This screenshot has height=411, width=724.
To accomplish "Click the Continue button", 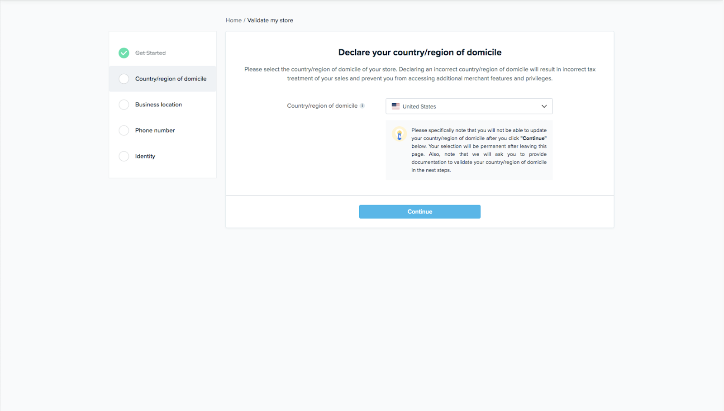I will pyautogui.click(x=419, y=211).
